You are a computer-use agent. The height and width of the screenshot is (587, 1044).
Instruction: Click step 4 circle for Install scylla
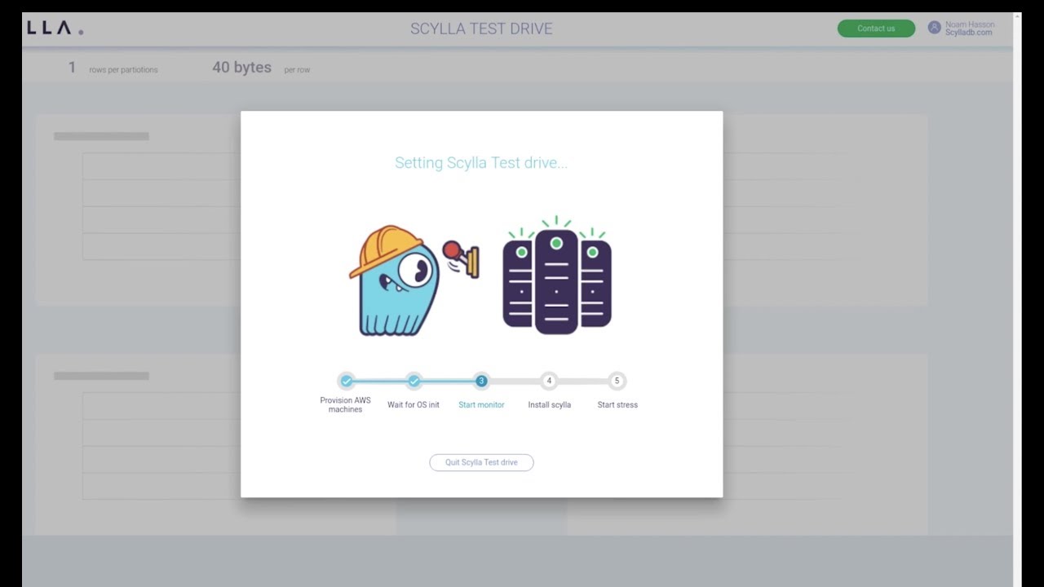click(x=549, y=381)
